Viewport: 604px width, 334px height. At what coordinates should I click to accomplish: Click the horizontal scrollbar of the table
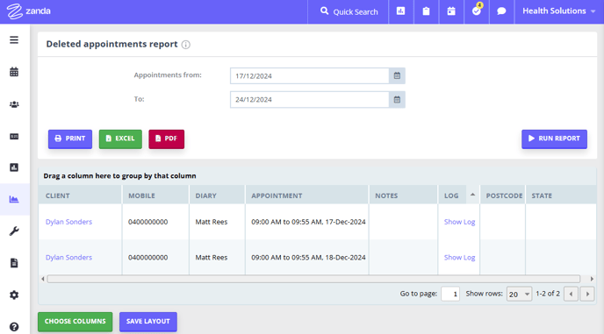(x=313, y=279)
